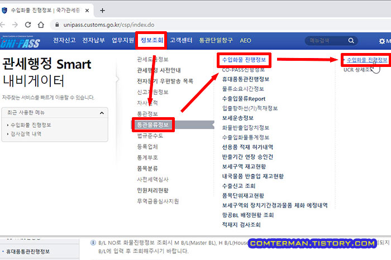391x260 pixels.
Task: Reload the page with refresh icon
Action: [x=28, y=25]
